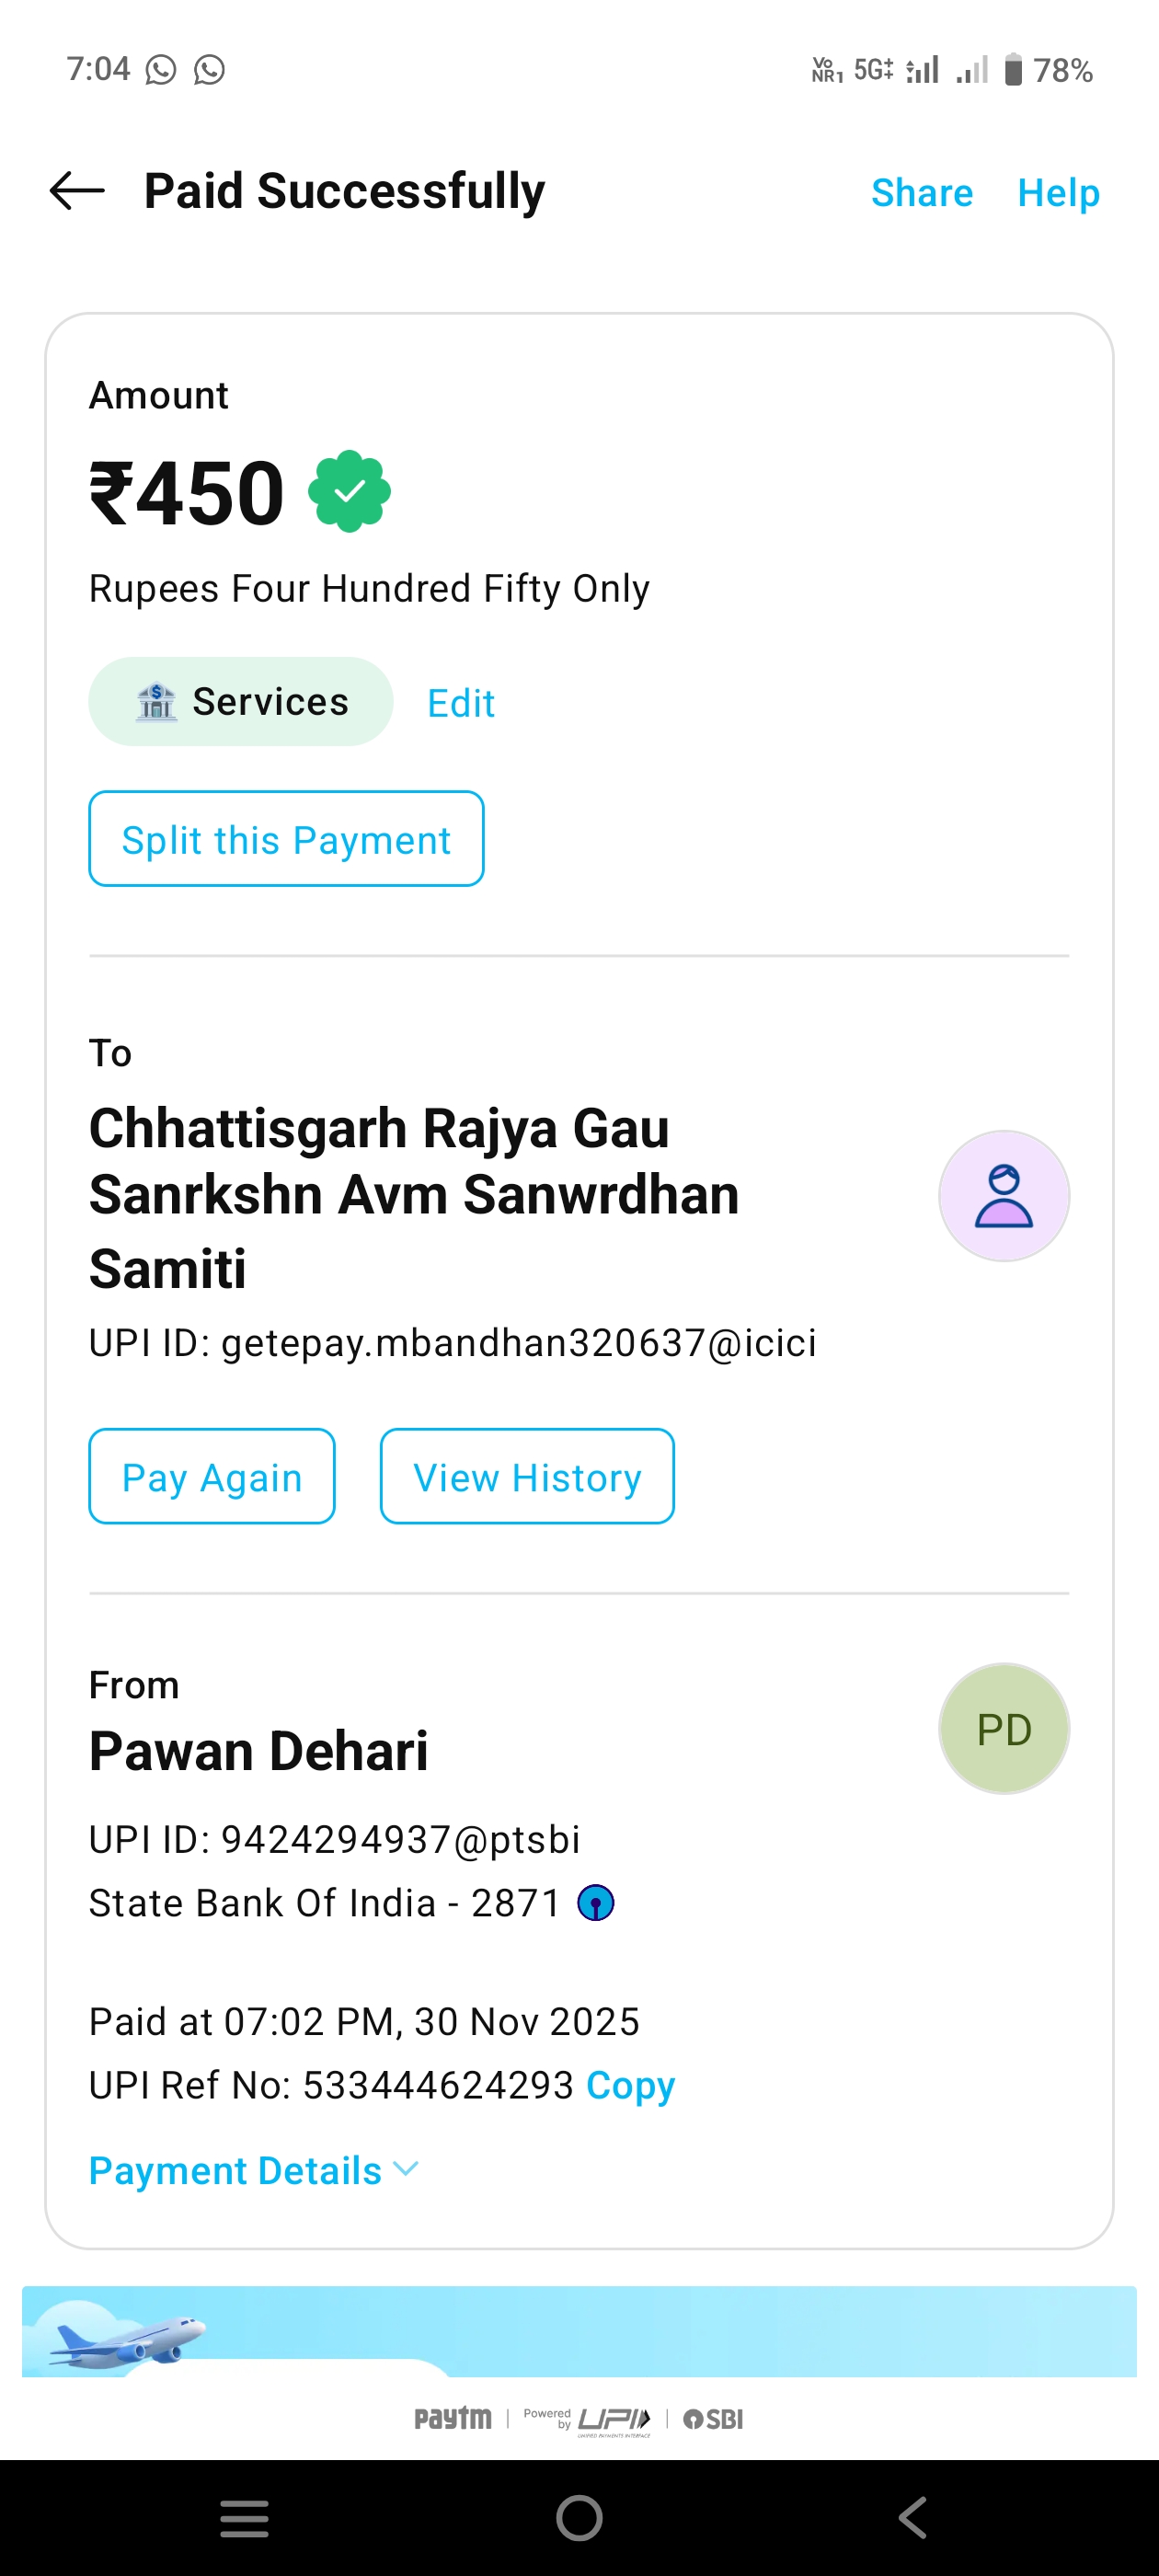Viewport: 1159px width, 2576px height.
Task: Tap the PD sender avatar
Action: tap(1003, 1729)
